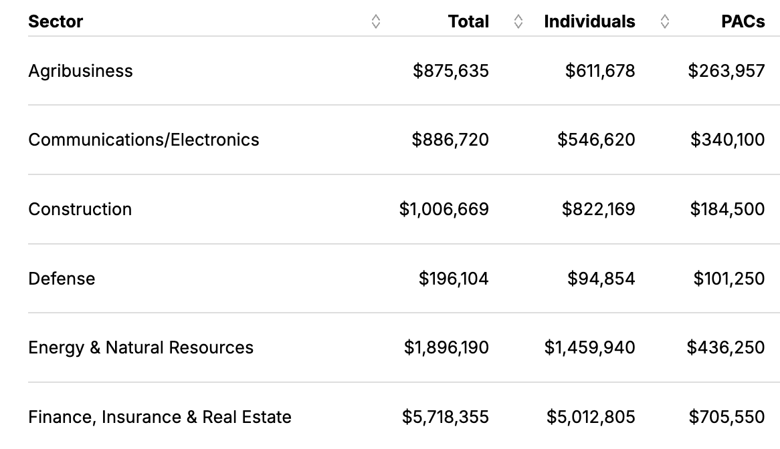The image size is (780, 449).
Task: Click the Individuals column header label
Action: 589,21
